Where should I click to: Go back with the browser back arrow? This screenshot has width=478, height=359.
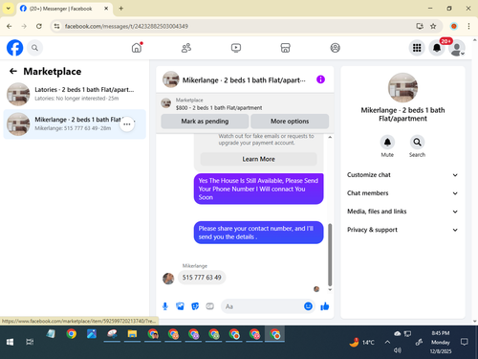click(x=10, y=26)
